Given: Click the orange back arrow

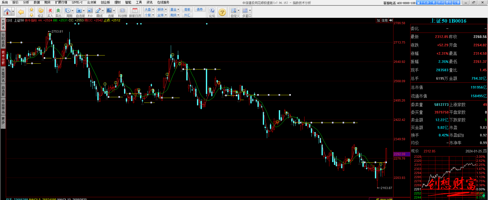Looking at the screenshot, I should point(21,12).
